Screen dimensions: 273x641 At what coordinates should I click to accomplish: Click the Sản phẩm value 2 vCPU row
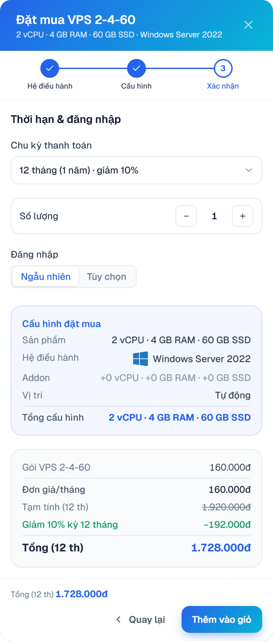[181, 340]
